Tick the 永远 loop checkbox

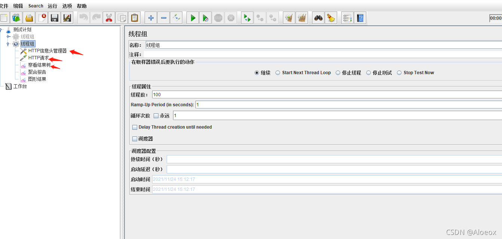(x=156, y=116)
